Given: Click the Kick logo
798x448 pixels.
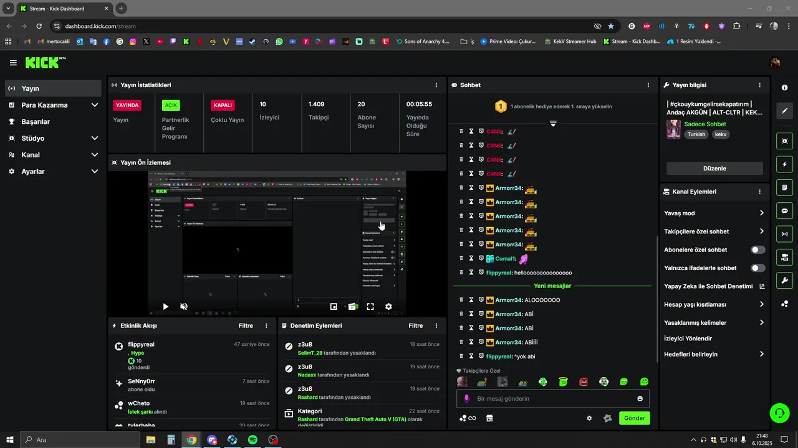Looking at the screenshot, I should [x=45, y=62].
